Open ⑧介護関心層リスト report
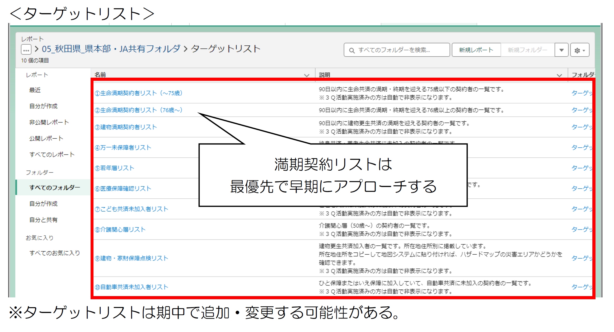614x332 pixels. tap(120, 230)
